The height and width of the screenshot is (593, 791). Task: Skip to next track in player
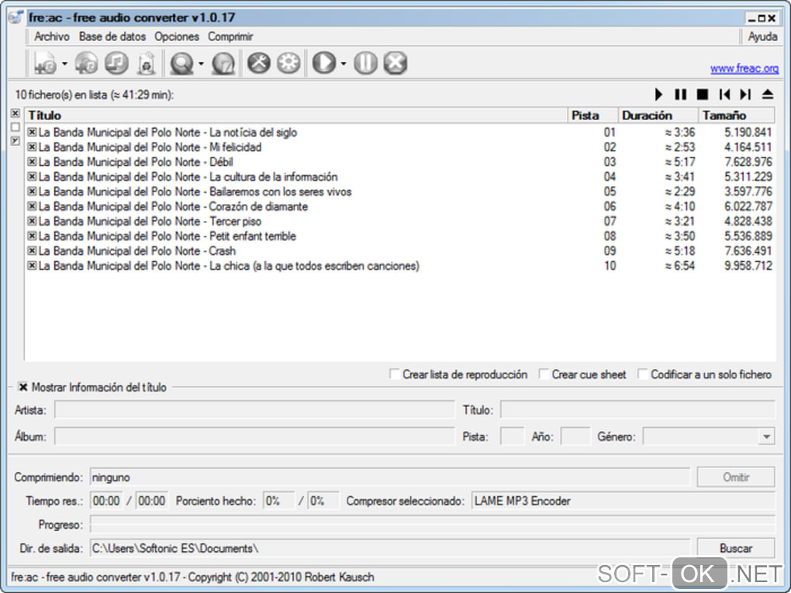coord(745,95)
